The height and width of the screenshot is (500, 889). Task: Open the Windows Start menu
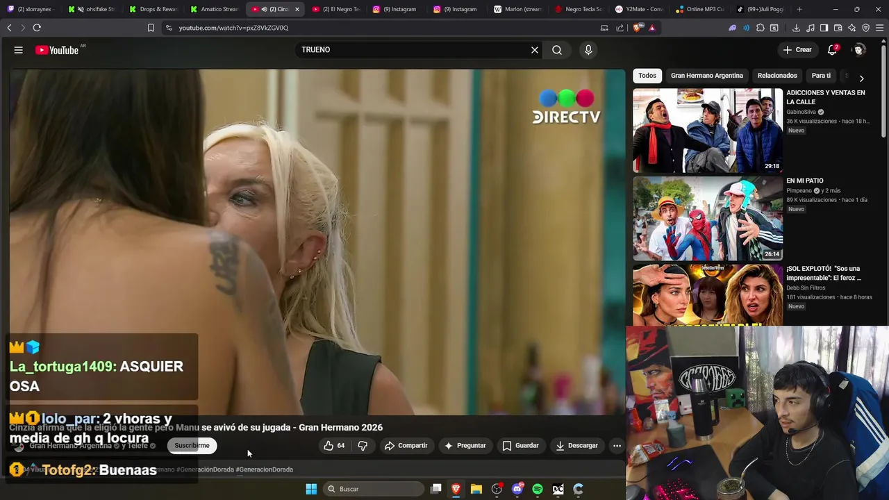[311, 489]
